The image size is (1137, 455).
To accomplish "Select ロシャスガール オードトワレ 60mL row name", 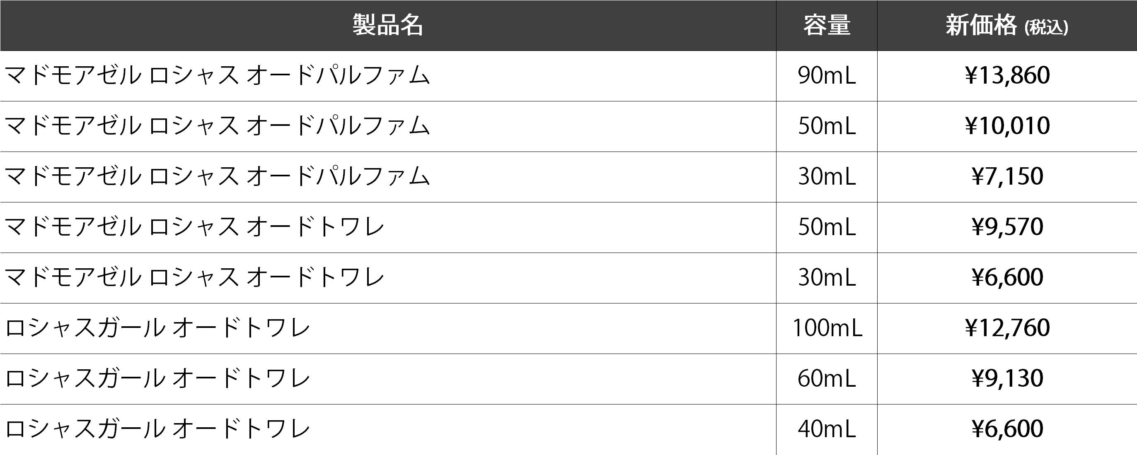I will 157,379.
